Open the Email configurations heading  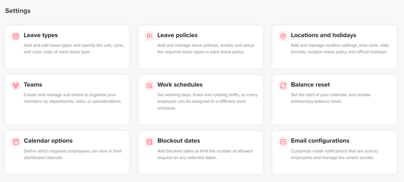pos(320,141)
